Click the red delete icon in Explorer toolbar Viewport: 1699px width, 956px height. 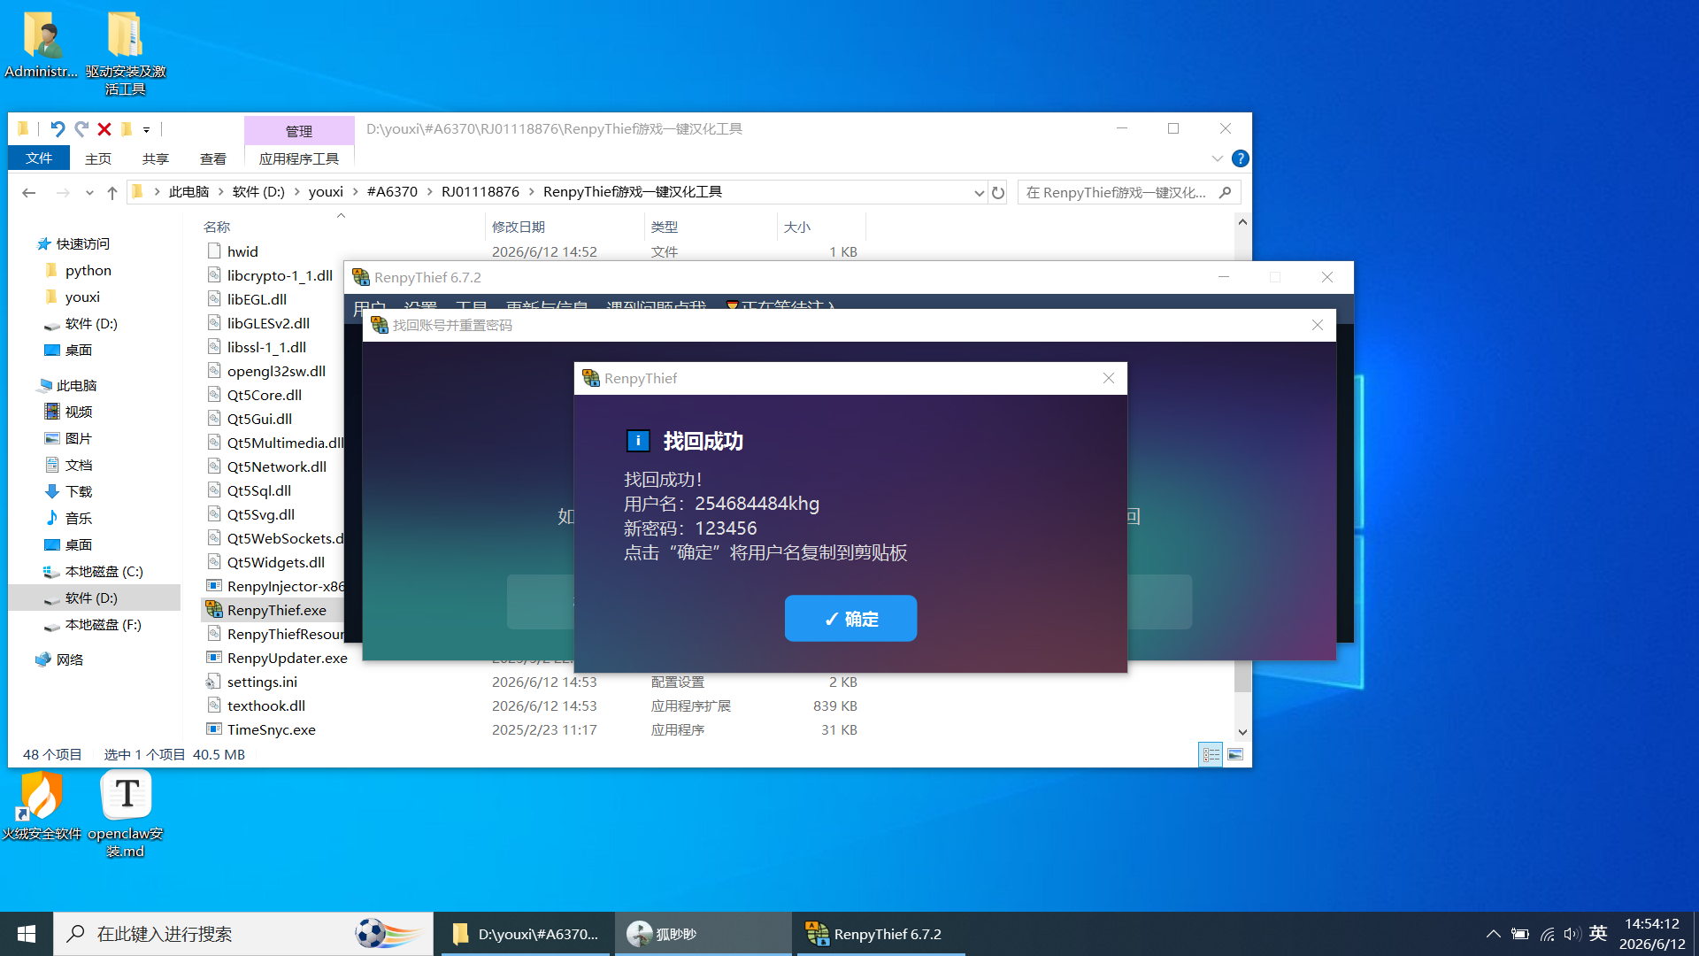pos(104,129)
